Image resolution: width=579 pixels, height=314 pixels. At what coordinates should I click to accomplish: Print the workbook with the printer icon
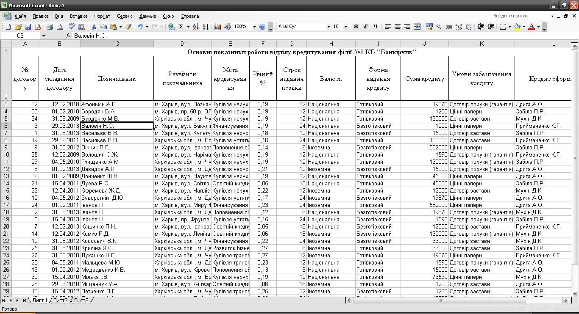50,27
